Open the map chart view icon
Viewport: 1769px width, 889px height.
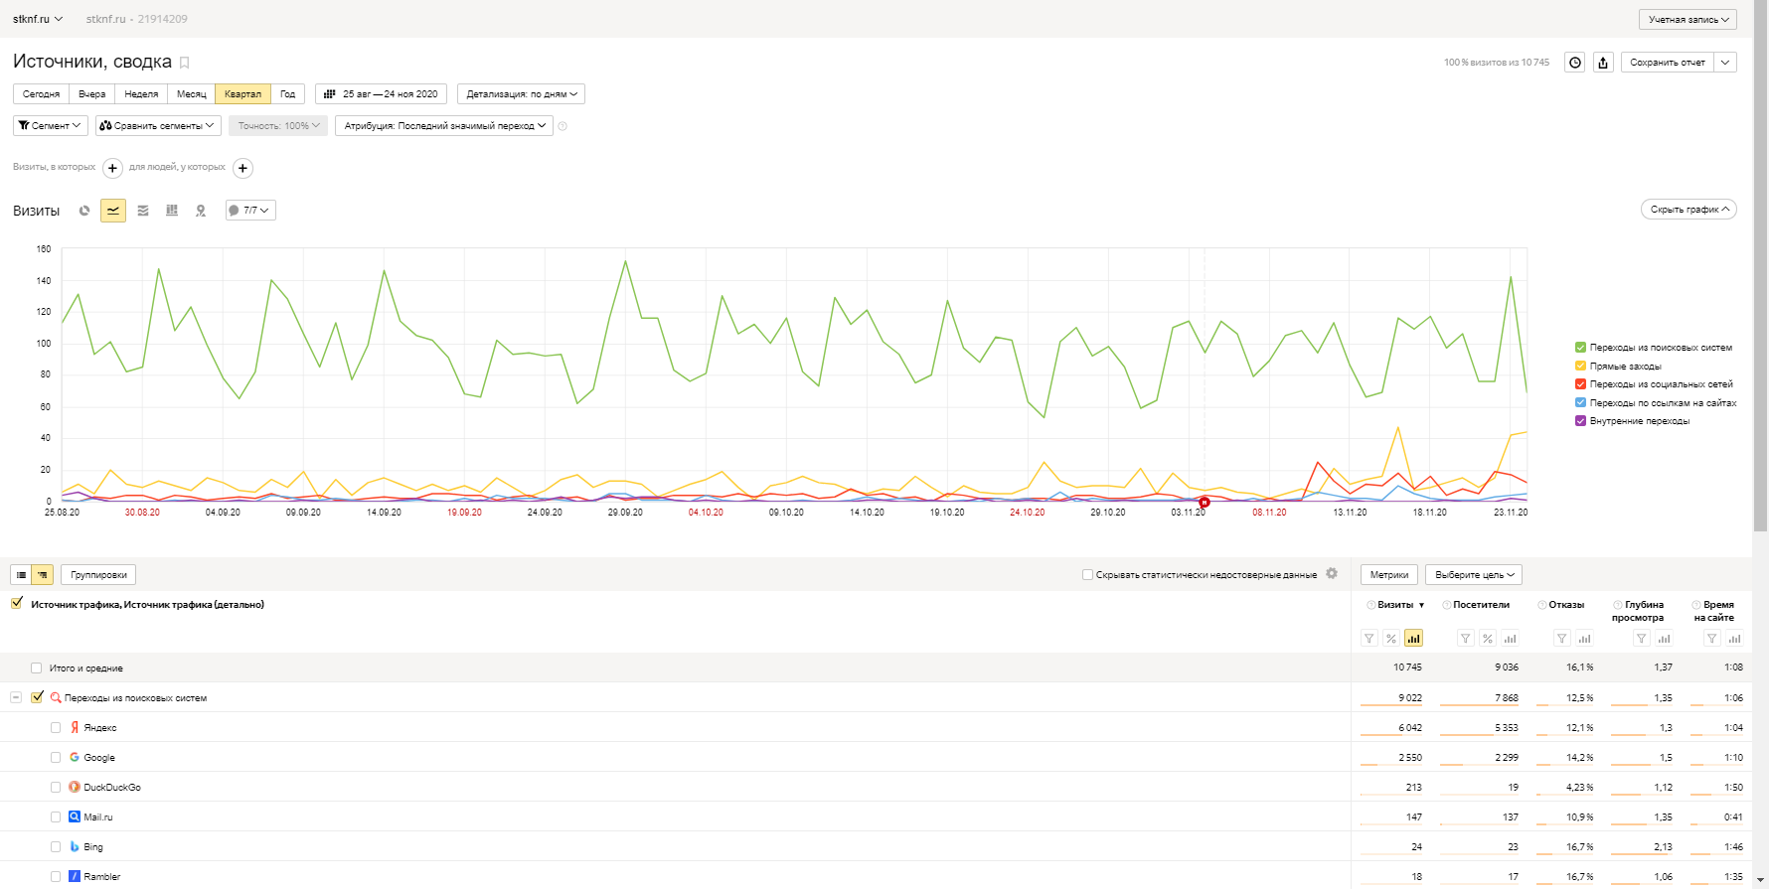click(x=201, y=211)
